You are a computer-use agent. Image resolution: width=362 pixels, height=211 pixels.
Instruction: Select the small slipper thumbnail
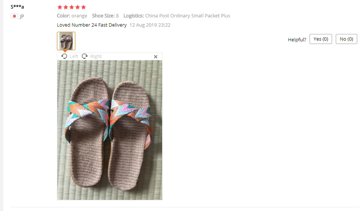click(66, 41)
